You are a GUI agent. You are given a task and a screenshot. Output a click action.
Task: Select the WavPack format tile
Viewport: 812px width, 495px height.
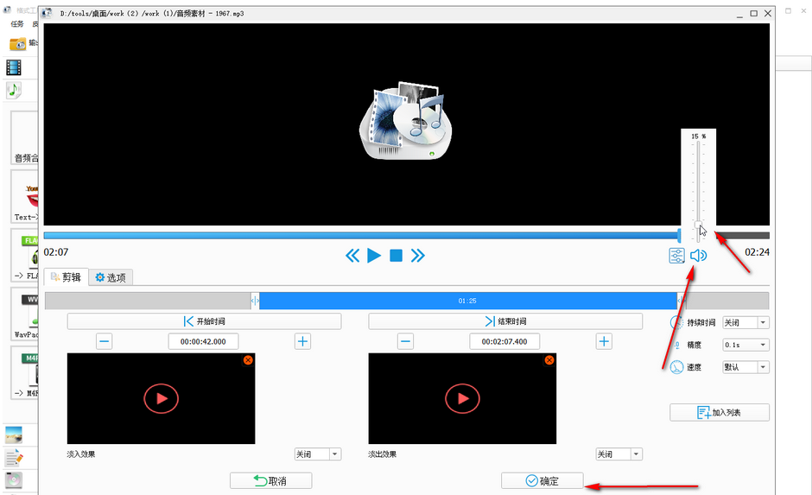pos(25,314)
